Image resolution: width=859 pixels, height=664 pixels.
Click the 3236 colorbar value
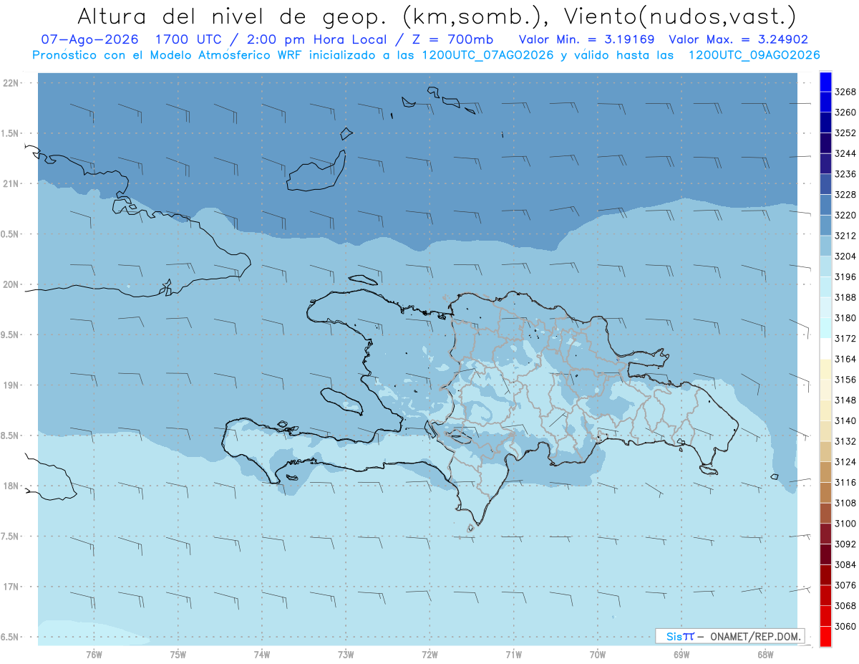coord(845,174)
